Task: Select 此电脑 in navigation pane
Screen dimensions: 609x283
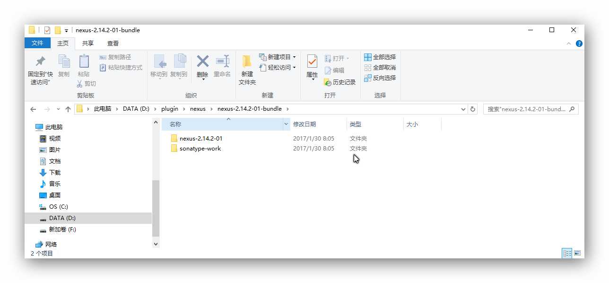Action: point(49,127)
